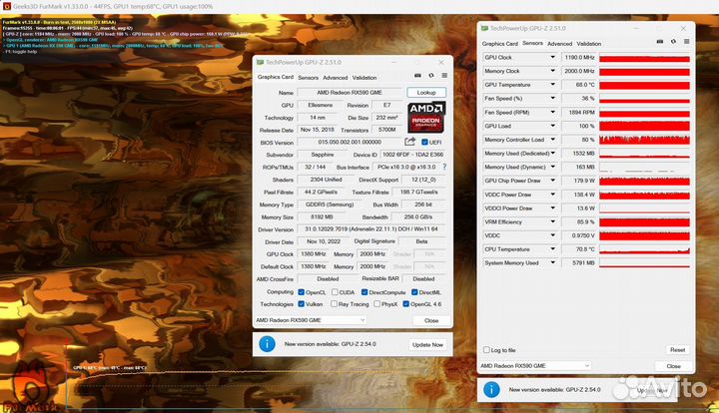Open GPU selector dropdown in Graphics Card window
Screen dimensions: 719x413
pyautogui.click(x=362, y=320)
